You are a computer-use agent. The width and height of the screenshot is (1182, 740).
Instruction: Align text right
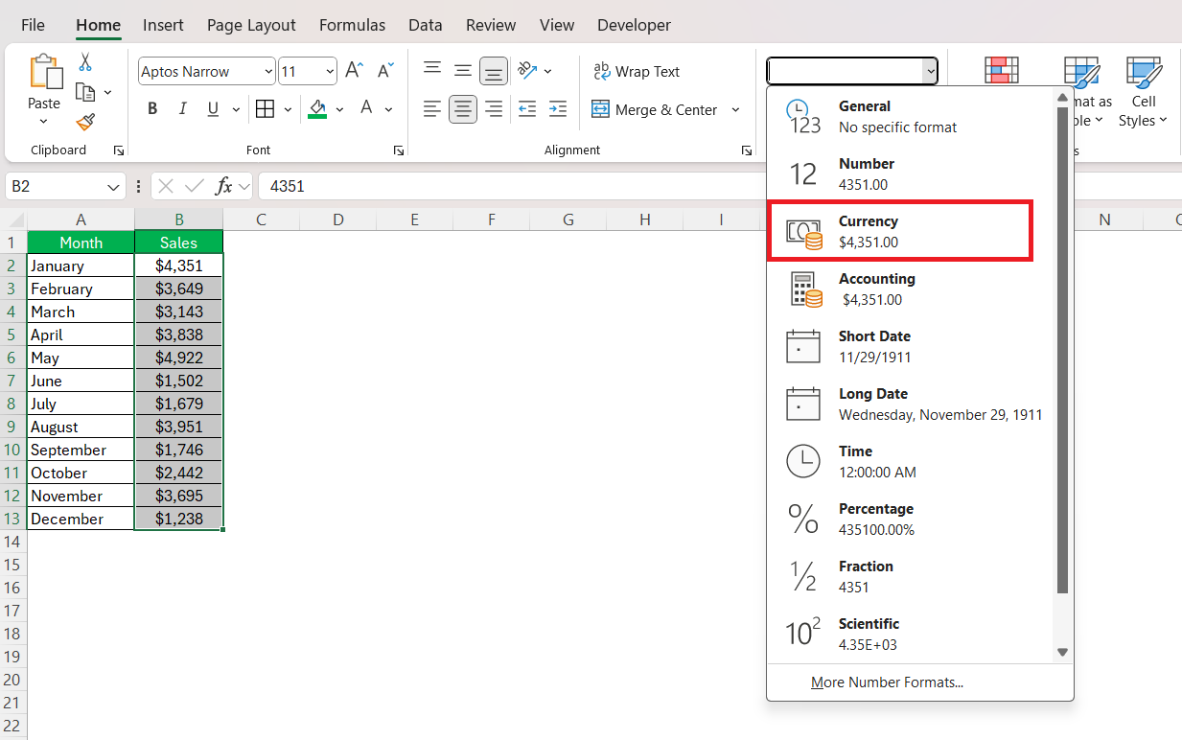point(494,109)
